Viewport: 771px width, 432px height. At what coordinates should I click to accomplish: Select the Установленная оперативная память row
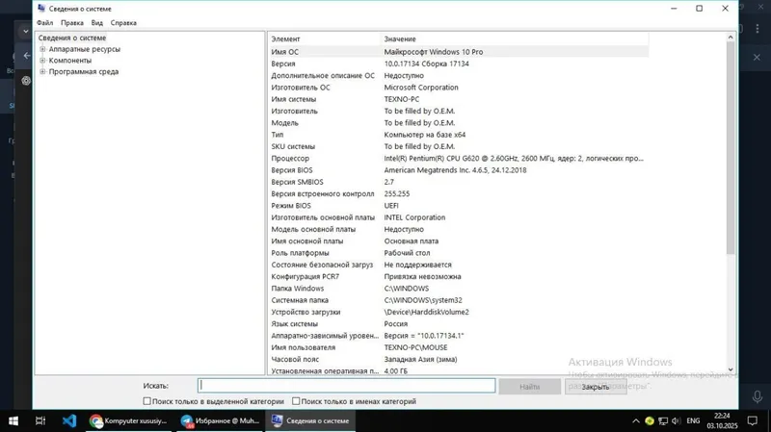click(x=459, y=370)
